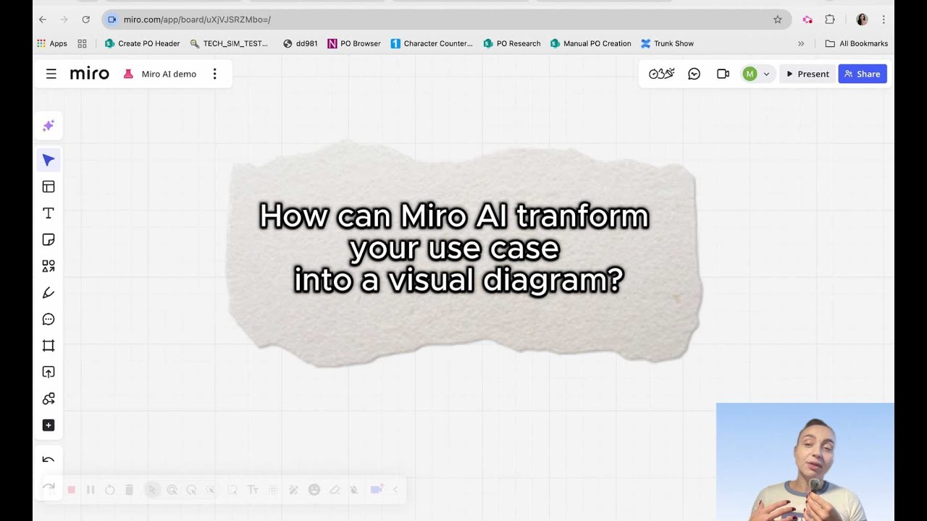The image size is (927, 521).
Task: Click the presenter webcam video overlay
Action: 805,462
